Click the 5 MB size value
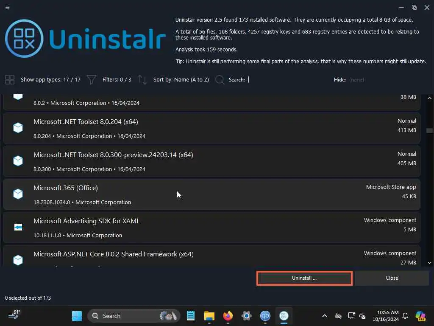 410,230
